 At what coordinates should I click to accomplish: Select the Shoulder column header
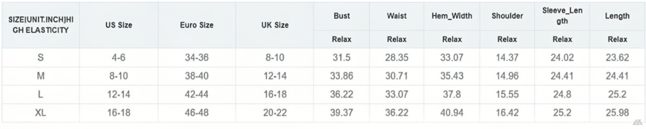click(507, 16)
